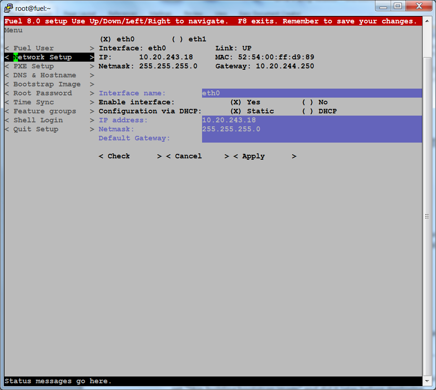The image size is (436, 390).
Task: Open the Feature groups menu entry
Action: 49,111
